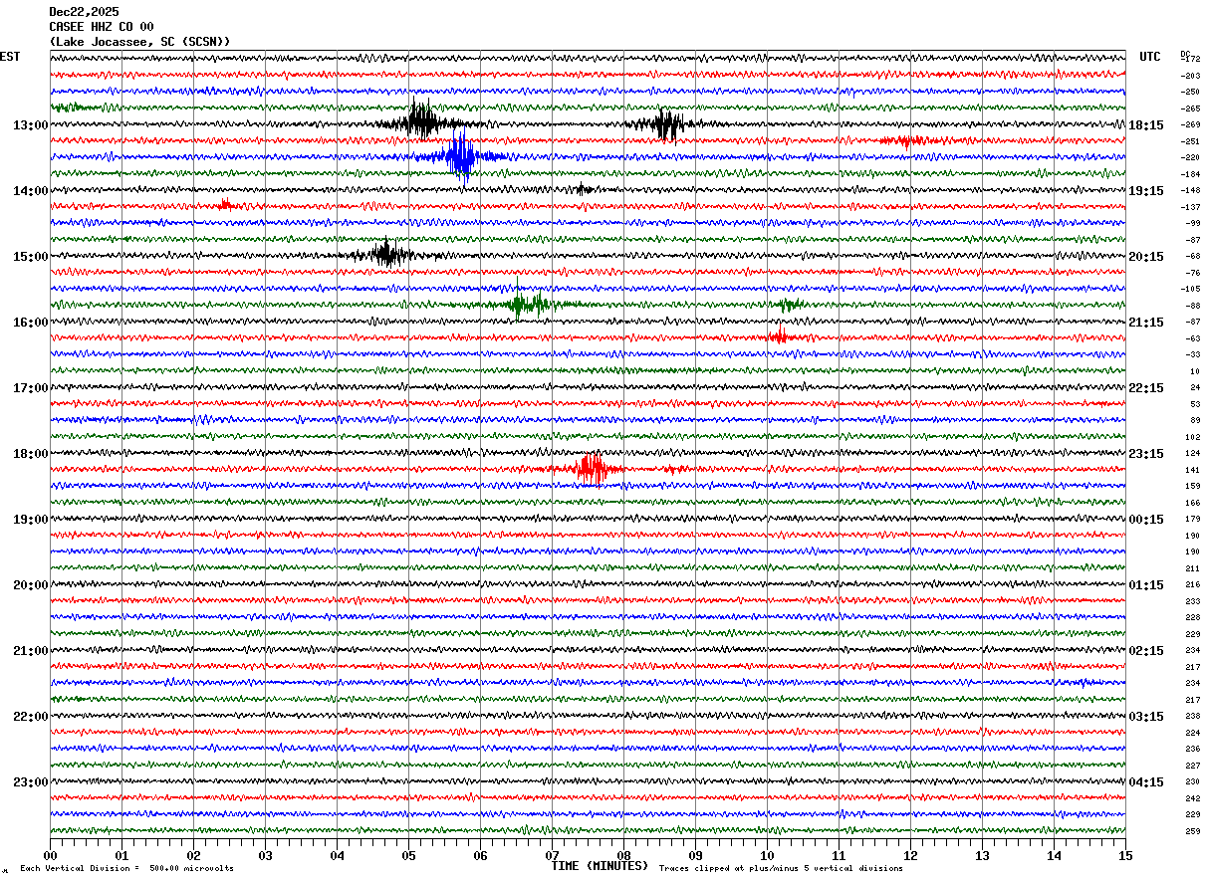The image size is (1205, 882).
Task: Click the date label Dec22,2025
Action: point(84,12)
